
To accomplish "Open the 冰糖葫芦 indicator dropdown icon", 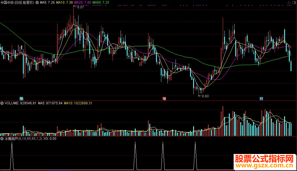I will point(2,139).
